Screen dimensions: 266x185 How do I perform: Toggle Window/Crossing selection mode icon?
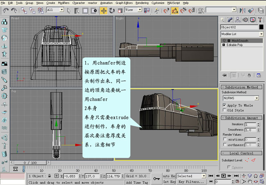click(x=94, y=11)
